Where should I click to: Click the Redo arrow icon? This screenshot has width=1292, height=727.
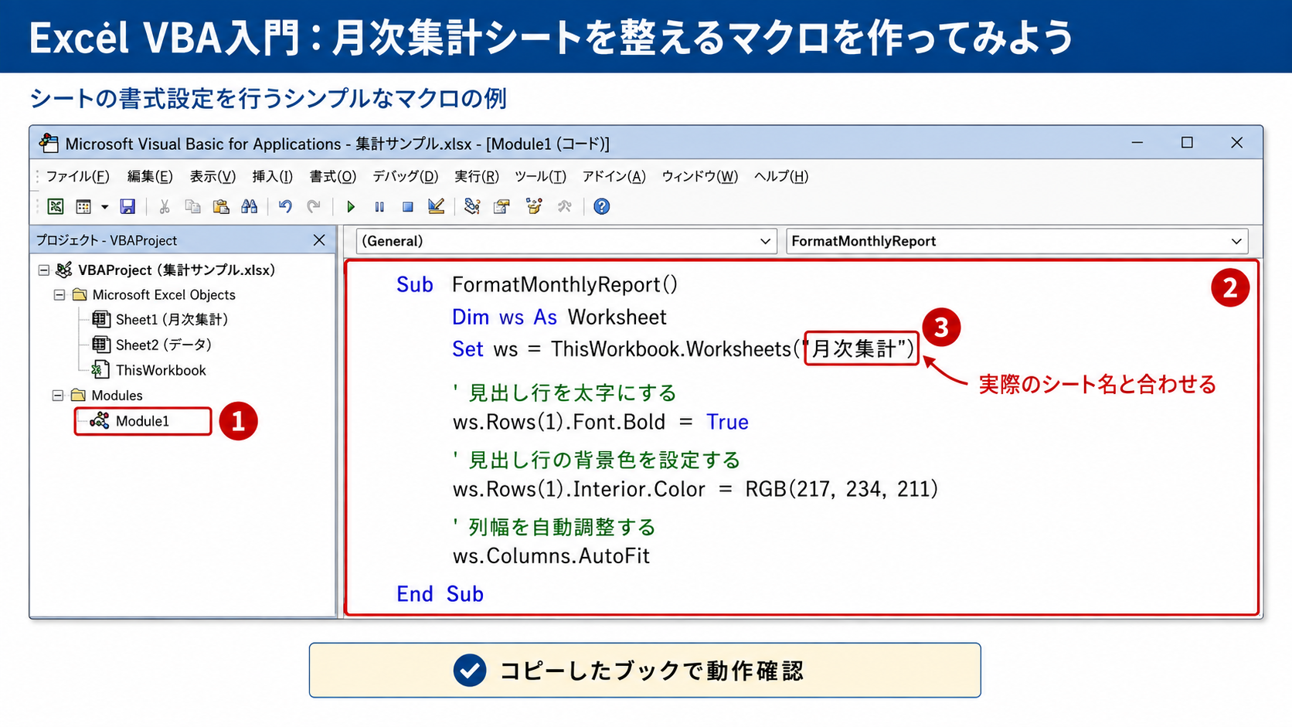pos(313,206)
